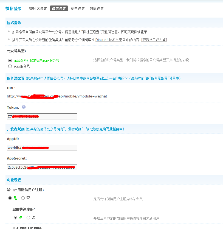
Task: Click the 如果您没有微信公众号平台公众号 tip line
Action: (80, 32)
